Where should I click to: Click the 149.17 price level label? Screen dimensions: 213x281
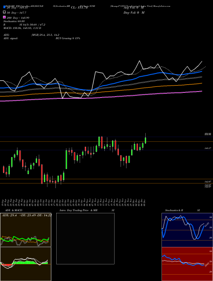point(208,149)
